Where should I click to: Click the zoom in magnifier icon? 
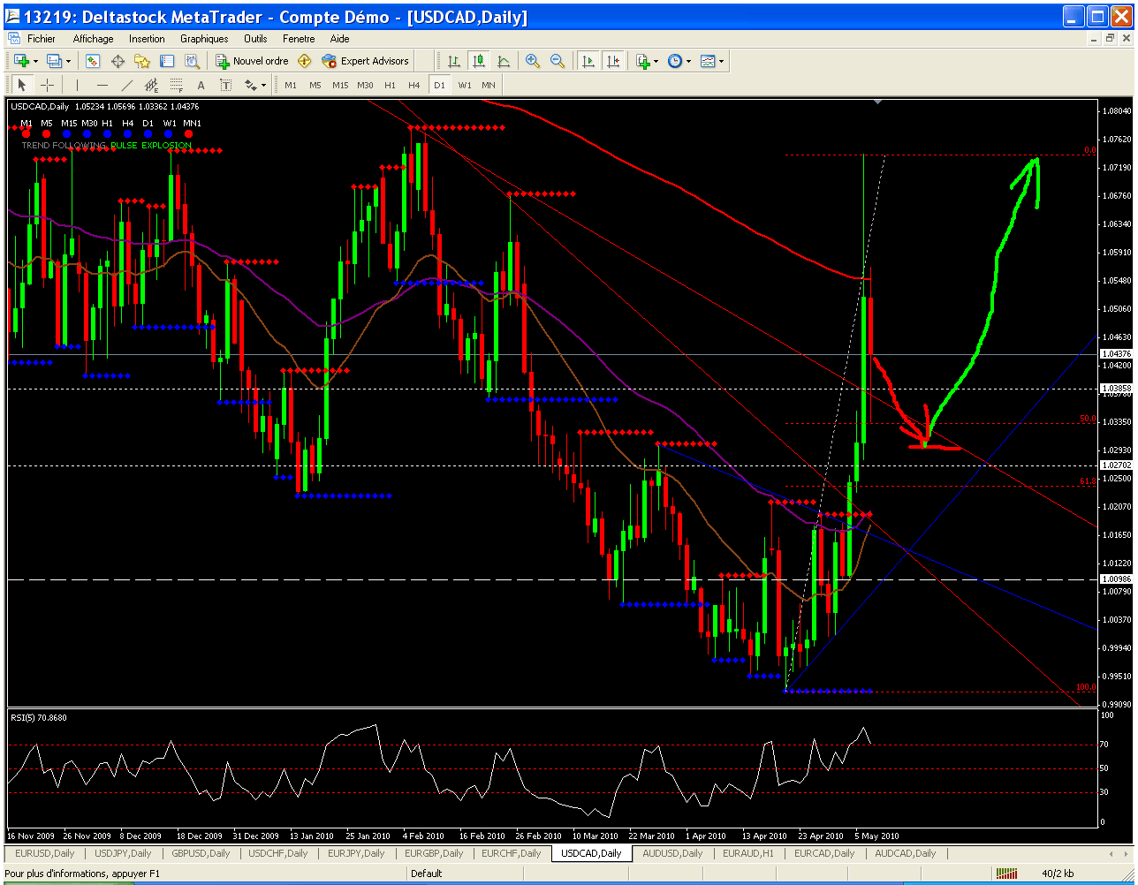(533, 61)
